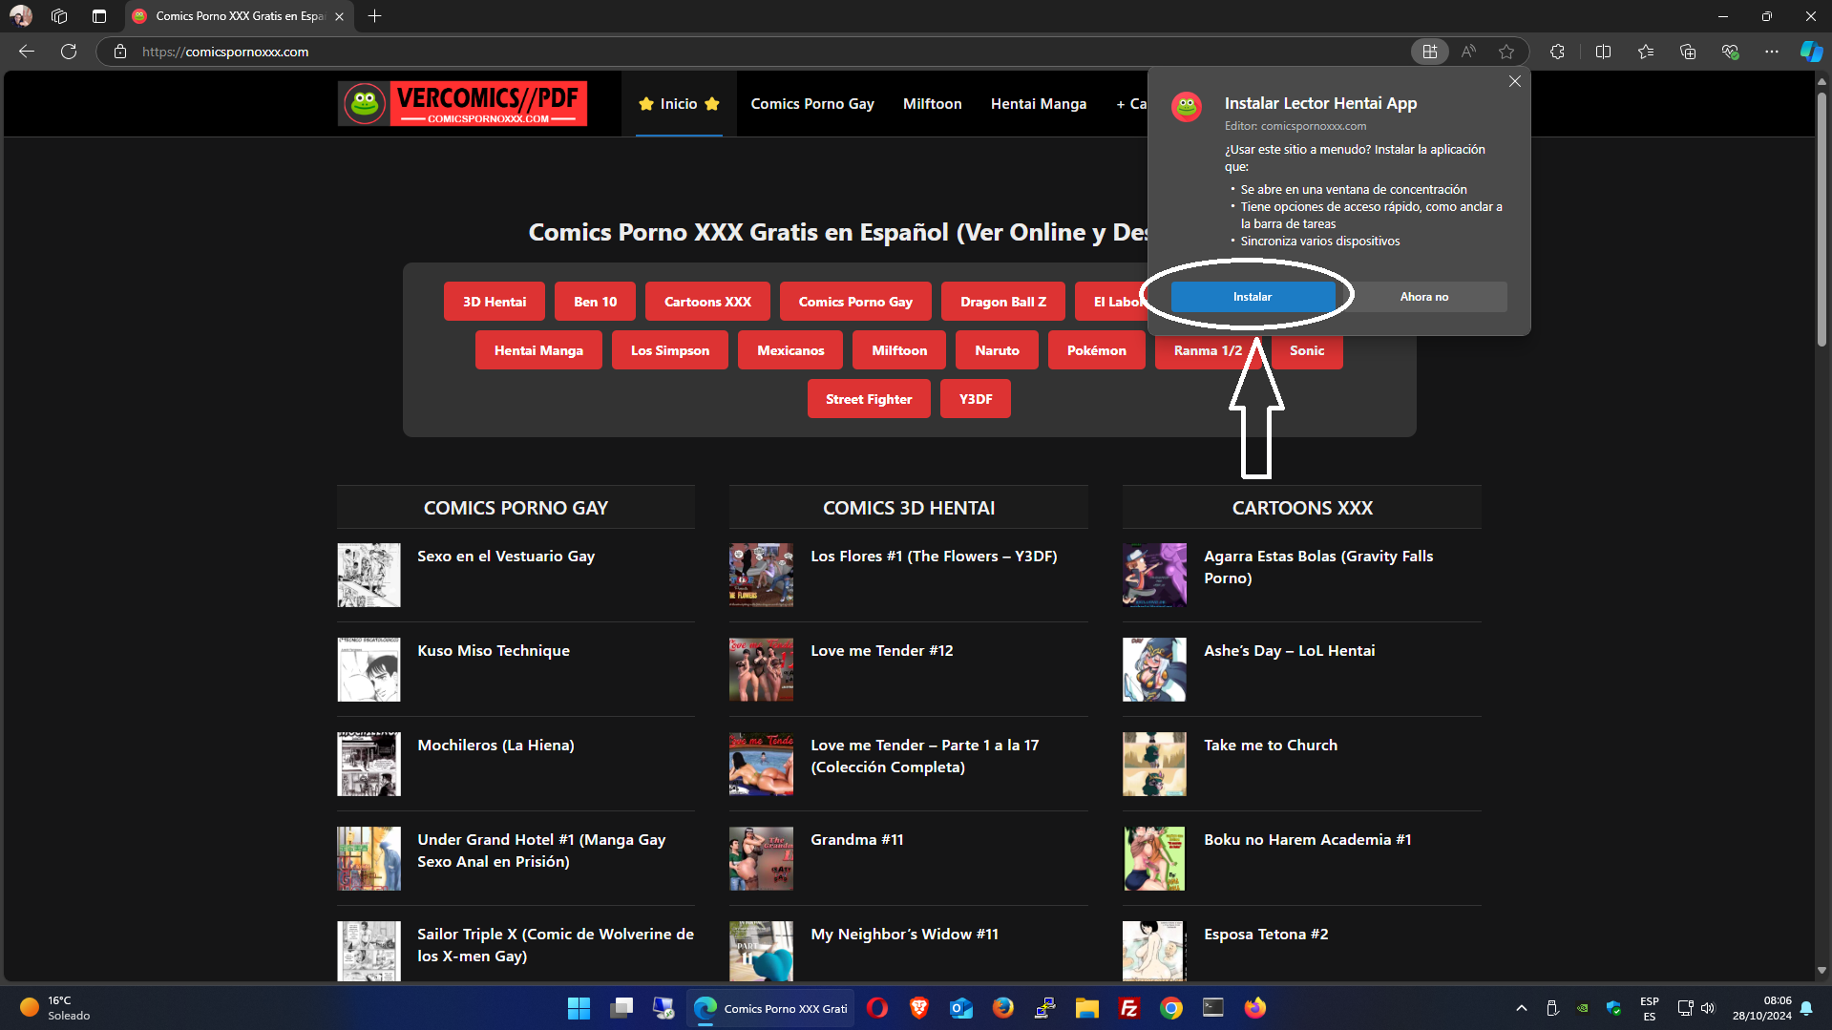Open the Collections icon

1688,52
